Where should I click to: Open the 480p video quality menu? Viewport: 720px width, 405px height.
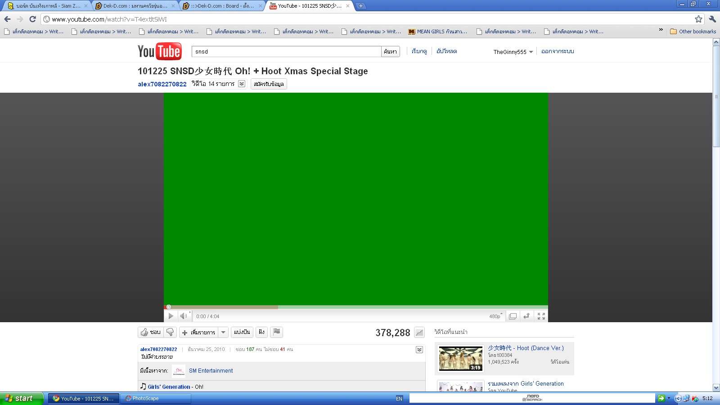pos(496,316)
